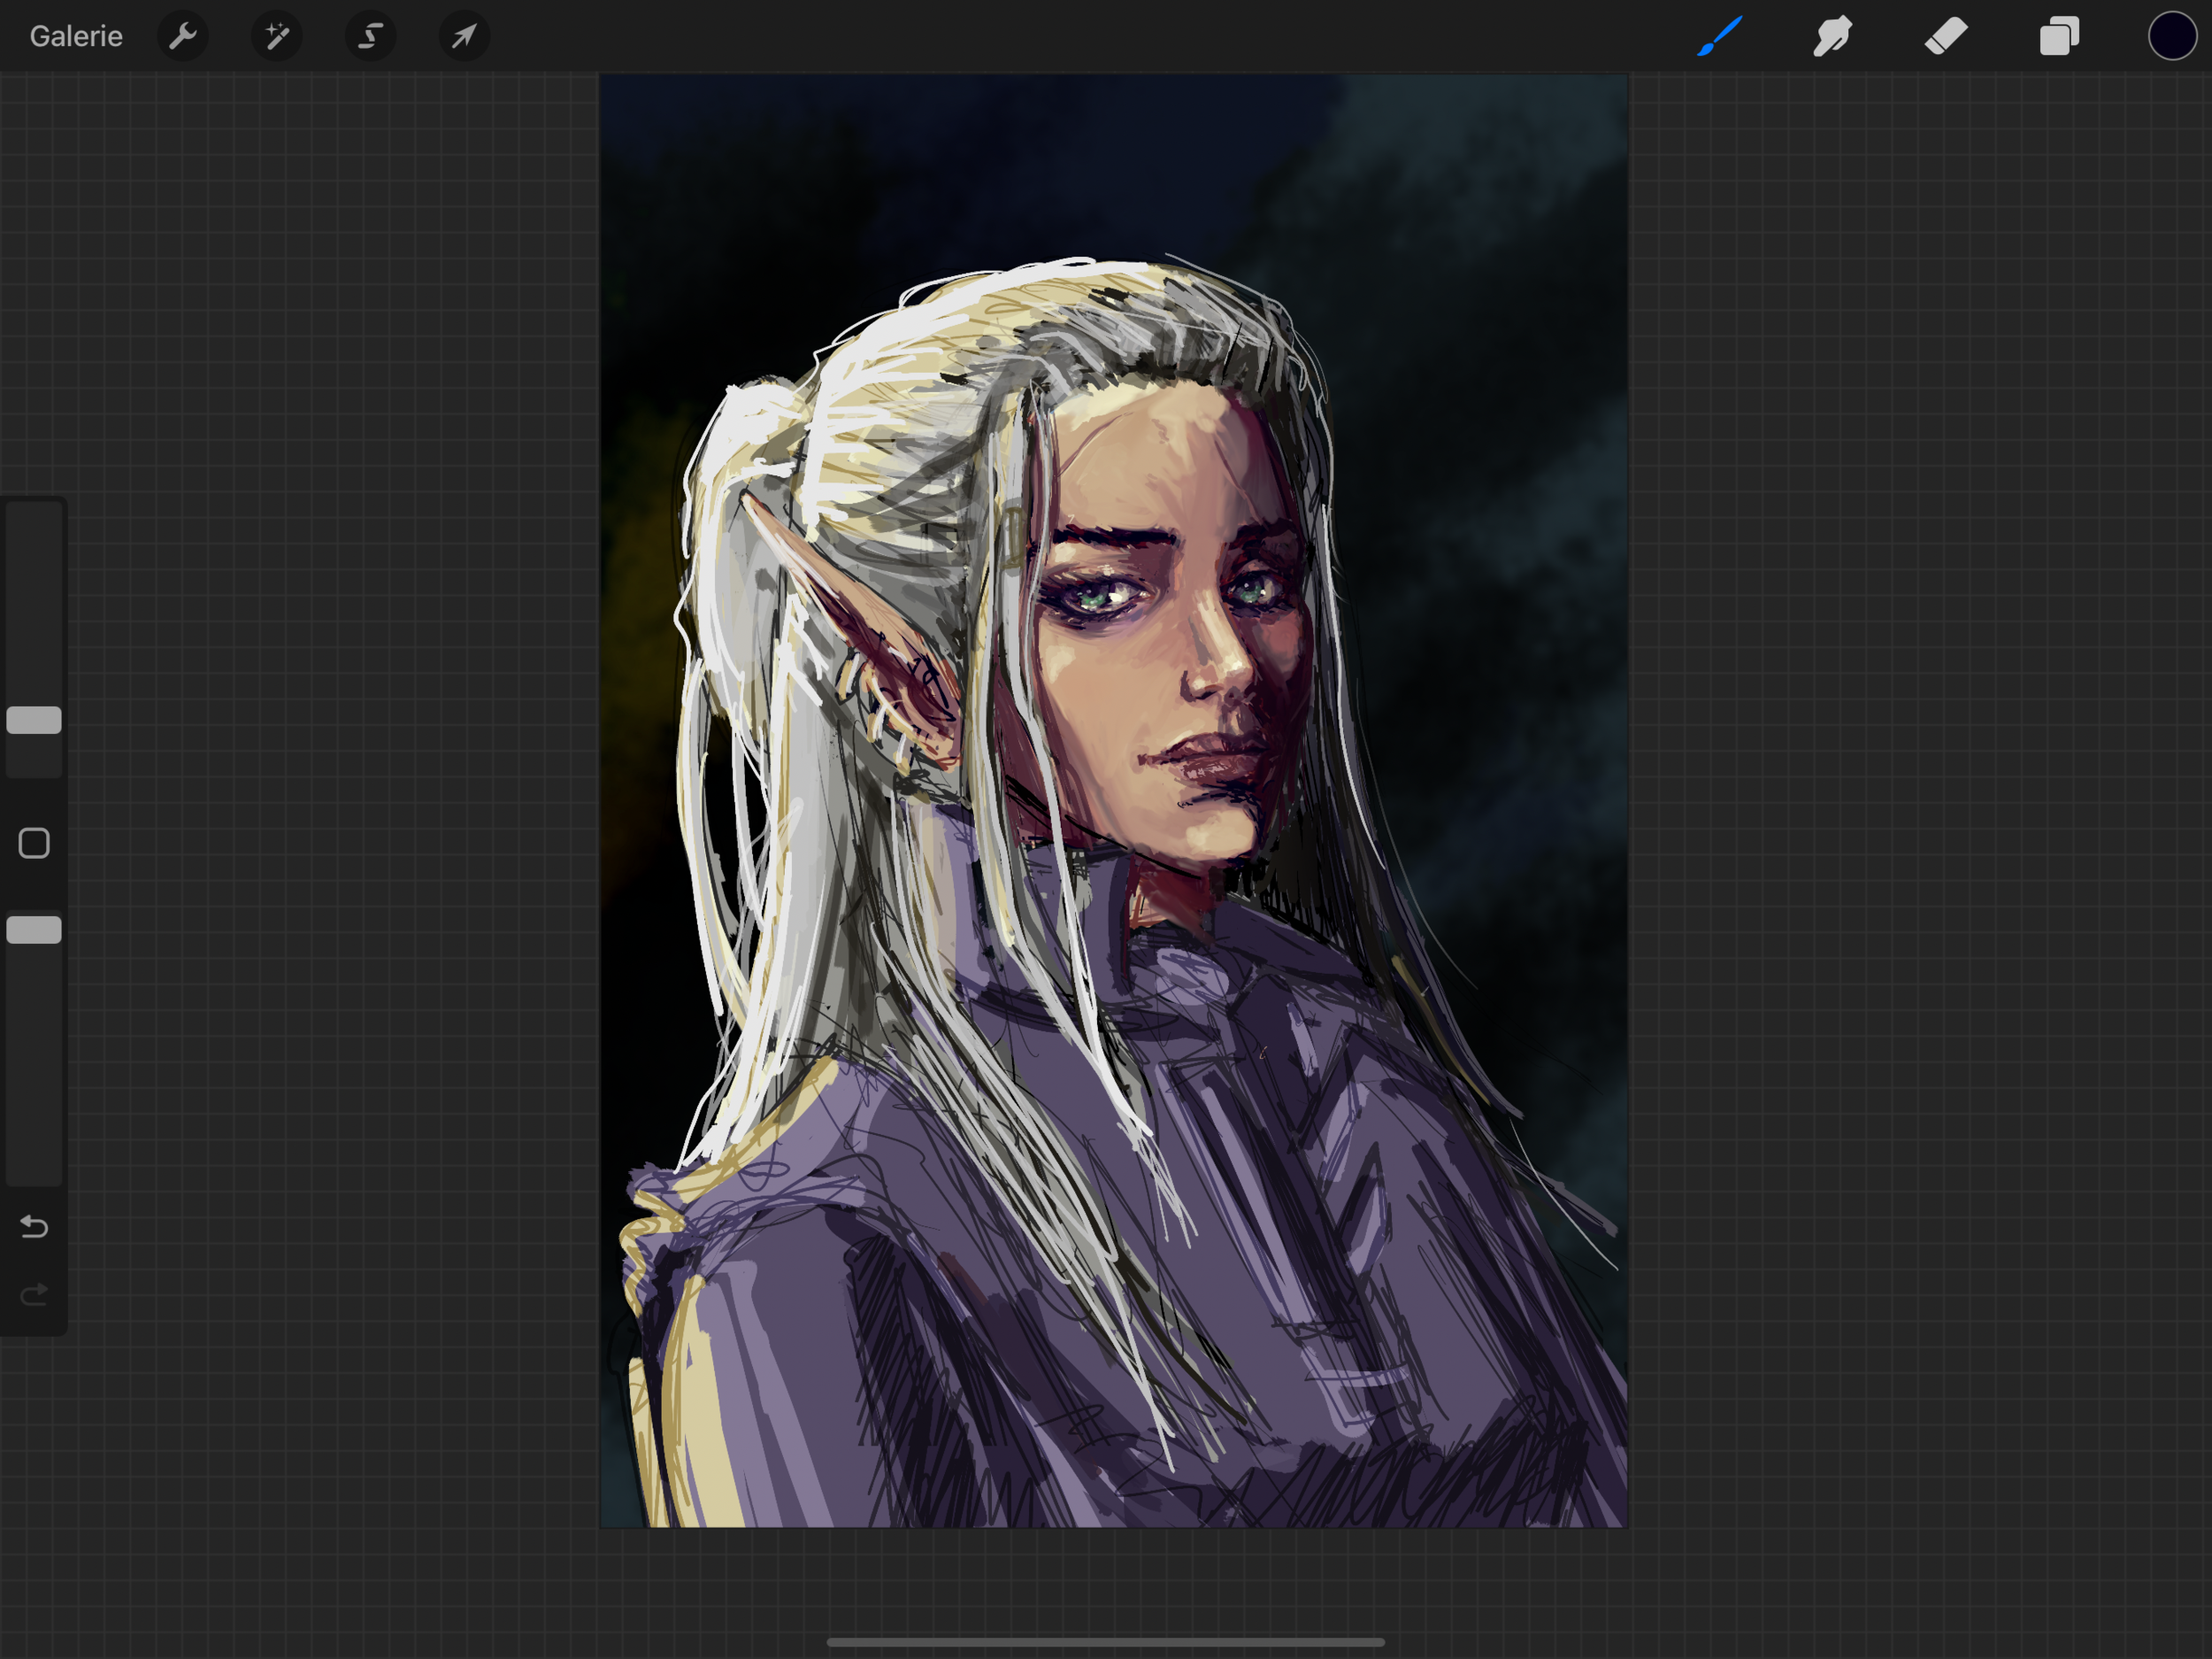Tap the square Modify button in sidebar
Image resolution: width=2212 pixels, height=1659 pixels.
tap(34, 844)
